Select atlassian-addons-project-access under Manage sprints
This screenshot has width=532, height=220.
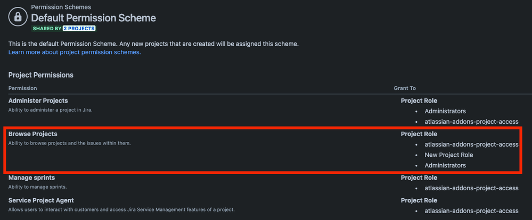click(472, 188)
